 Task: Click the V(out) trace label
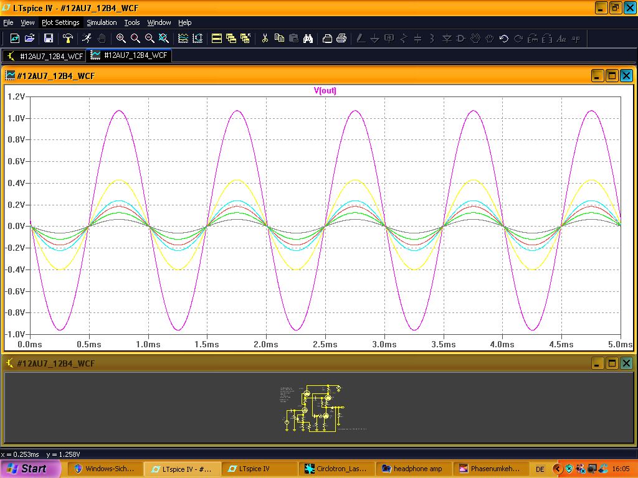pos(325,91)
